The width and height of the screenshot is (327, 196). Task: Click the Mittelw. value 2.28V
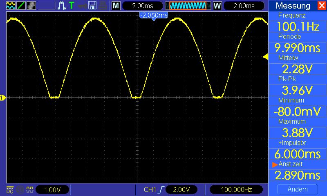pyautogui.click(x=298, y=69)
